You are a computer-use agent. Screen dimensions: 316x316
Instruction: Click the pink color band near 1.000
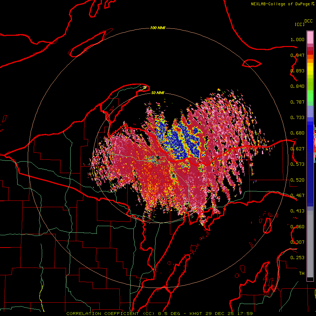(310, 38)
